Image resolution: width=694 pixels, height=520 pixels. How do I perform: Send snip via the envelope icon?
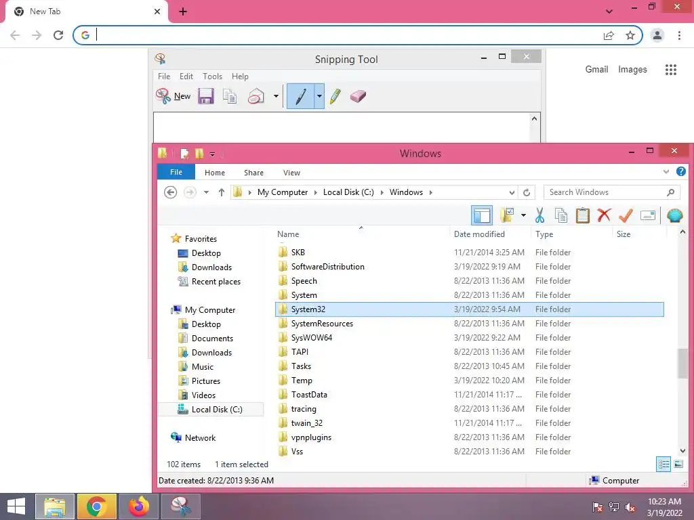tap(256, 96)
